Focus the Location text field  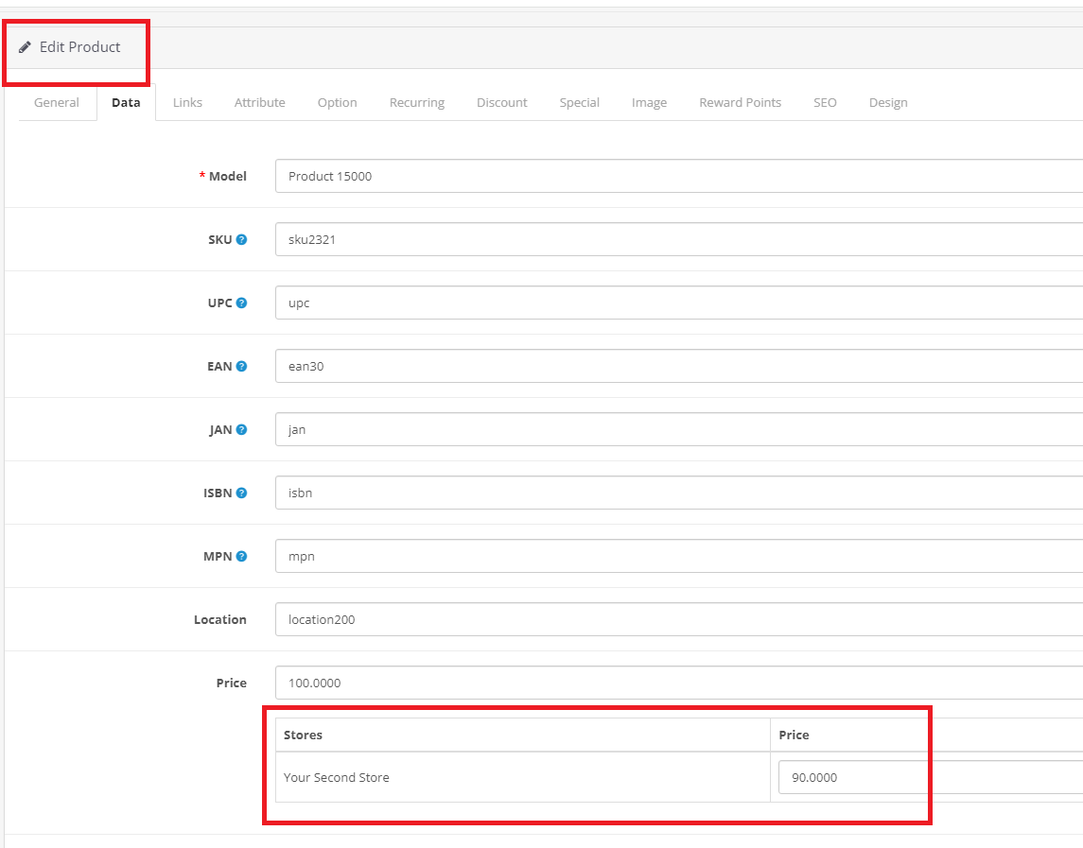tap(677, 620)
